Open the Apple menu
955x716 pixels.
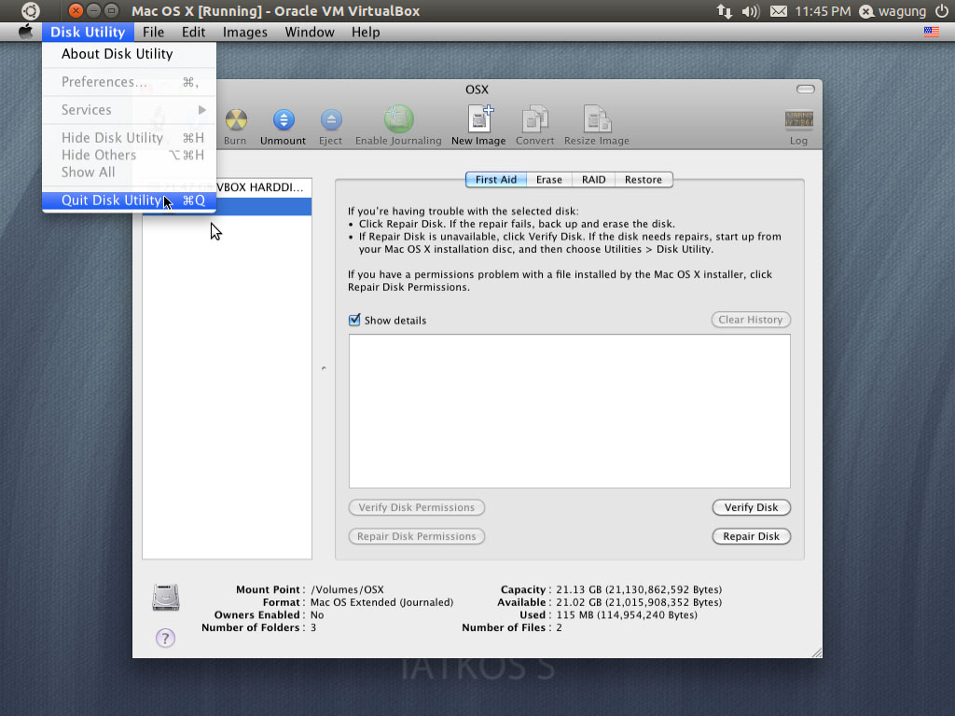25,32
